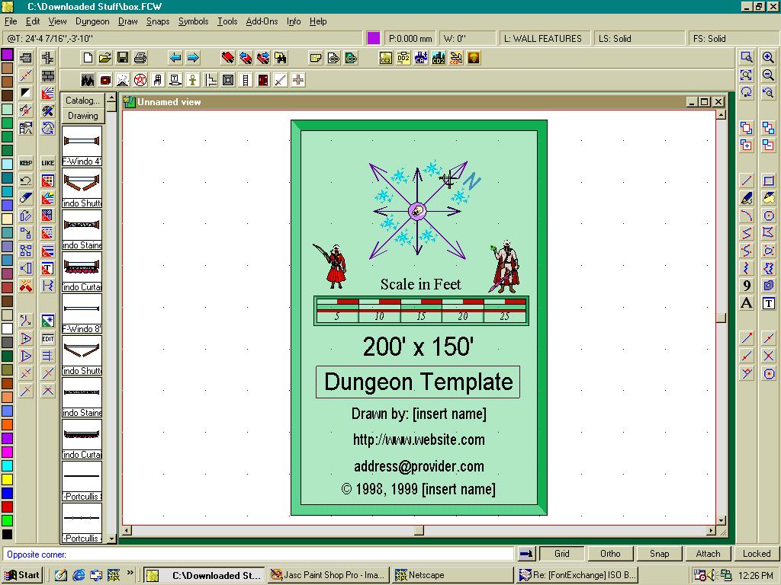This screenshot has height=585, width=781.
Task: Toggle the Grid button in status bar
Action: [x=561, y=554]
